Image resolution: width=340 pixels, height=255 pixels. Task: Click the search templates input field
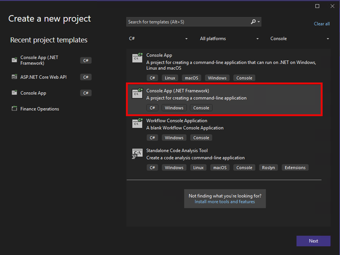click(181, 22)
